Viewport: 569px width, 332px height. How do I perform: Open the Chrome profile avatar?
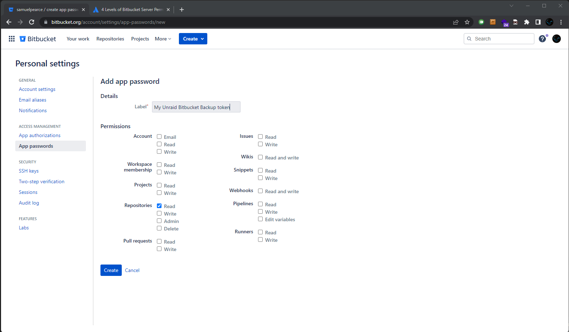pyautogui.click(x=549, y=22)
